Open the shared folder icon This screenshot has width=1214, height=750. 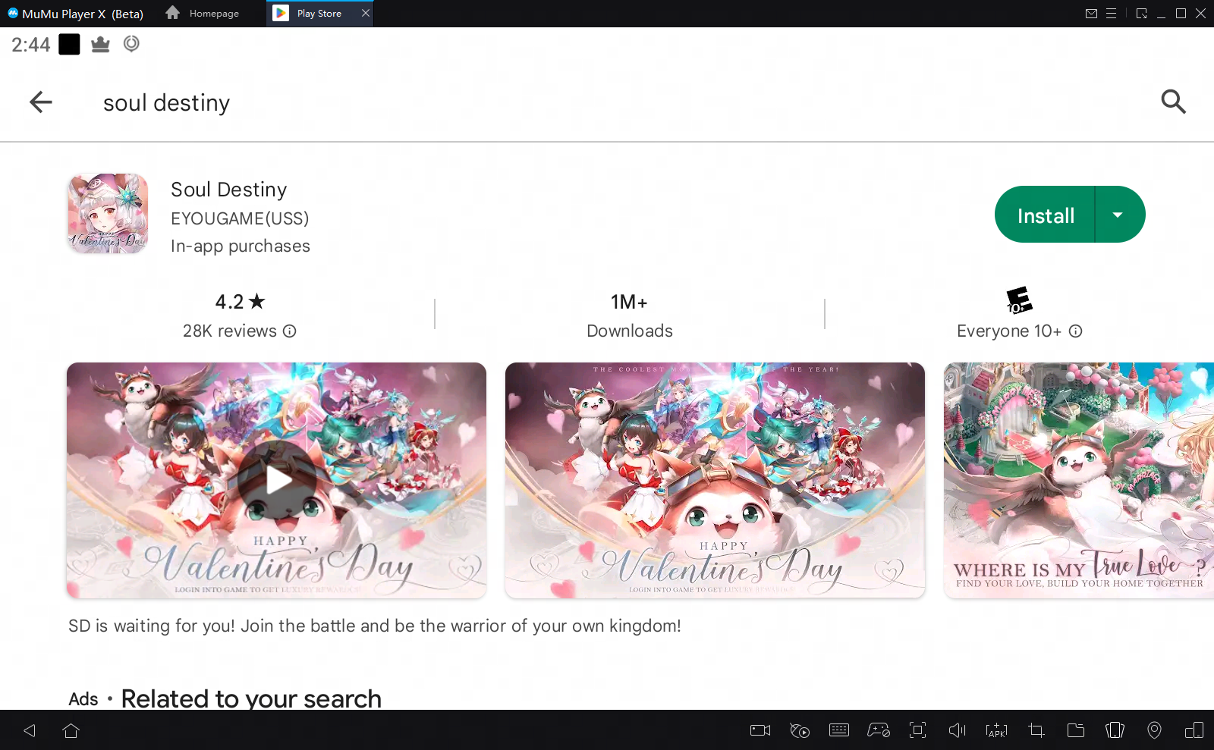(x=1075, y=730)
